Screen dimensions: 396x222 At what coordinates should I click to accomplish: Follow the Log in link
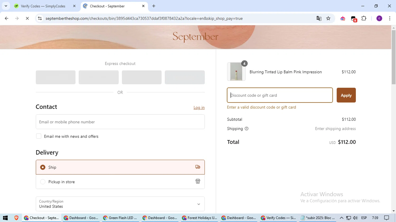click(199, 107)
